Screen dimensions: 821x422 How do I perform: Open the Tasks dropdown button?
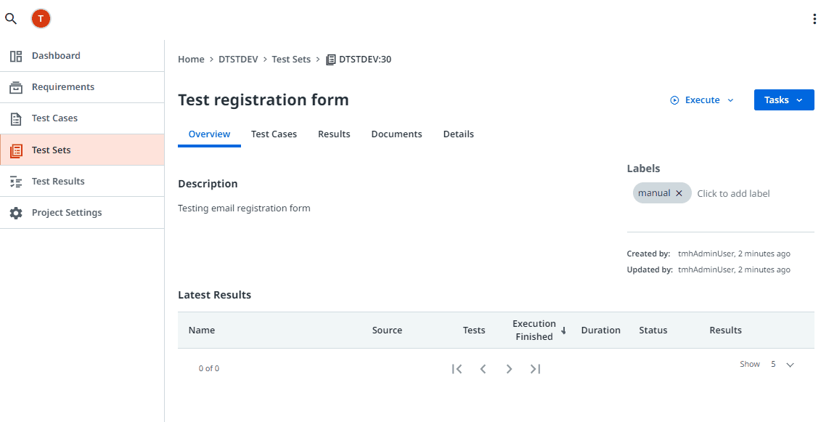783,100
